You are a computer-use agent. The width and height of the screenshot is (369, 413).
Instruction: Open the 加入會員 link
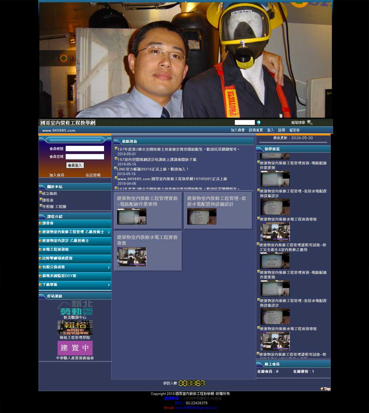(x=56, y=175)
